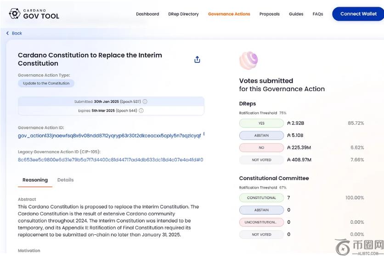Click the info icon next to Expires date

pyautogui.click(x=141, y=111)
